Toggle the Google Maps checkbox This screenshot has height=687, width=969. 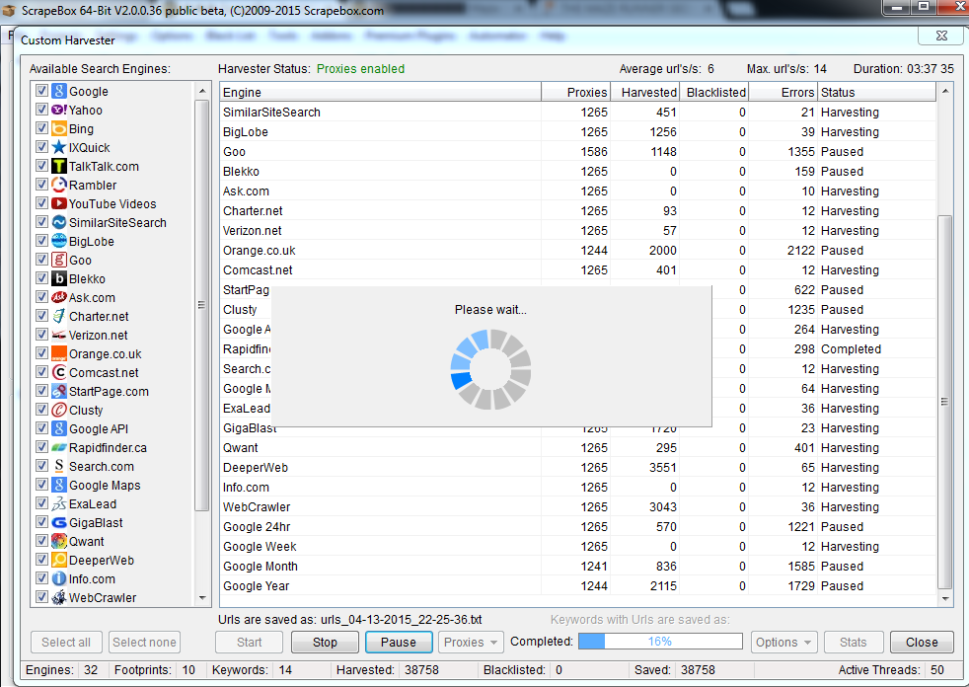pos(41,485)
